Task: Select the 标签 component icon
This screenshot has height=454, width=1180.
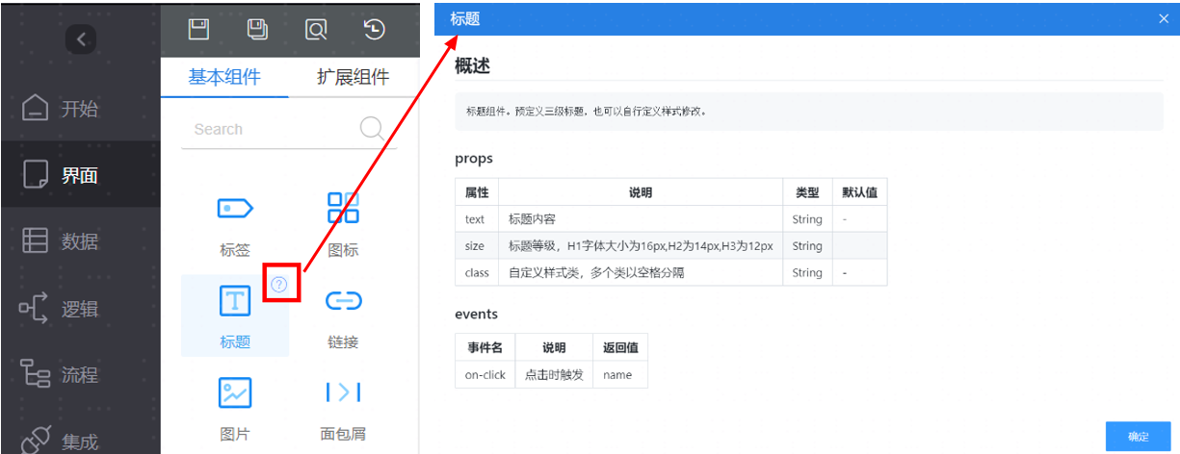Action: [234, 207]
